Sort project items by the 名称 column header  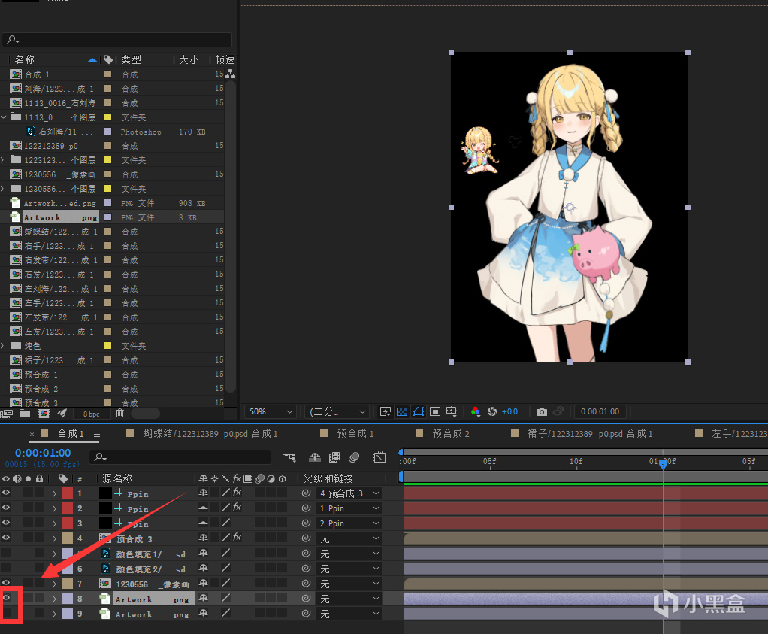coord(25,59)
